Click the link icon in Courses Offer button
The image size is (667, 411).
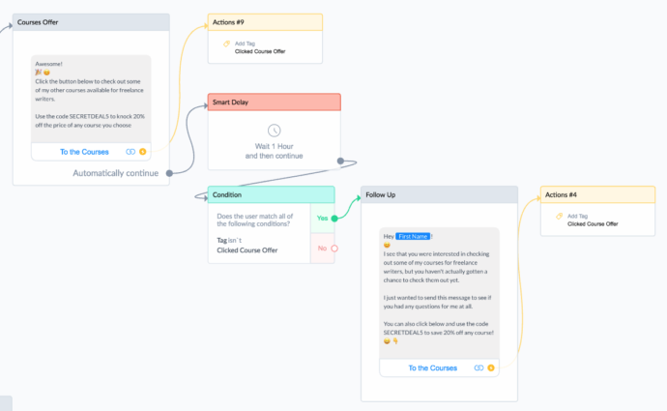130,152
